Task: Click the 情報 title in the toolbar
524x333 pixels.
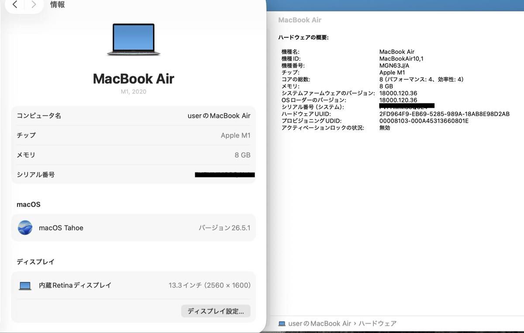Action: point(58,5)
